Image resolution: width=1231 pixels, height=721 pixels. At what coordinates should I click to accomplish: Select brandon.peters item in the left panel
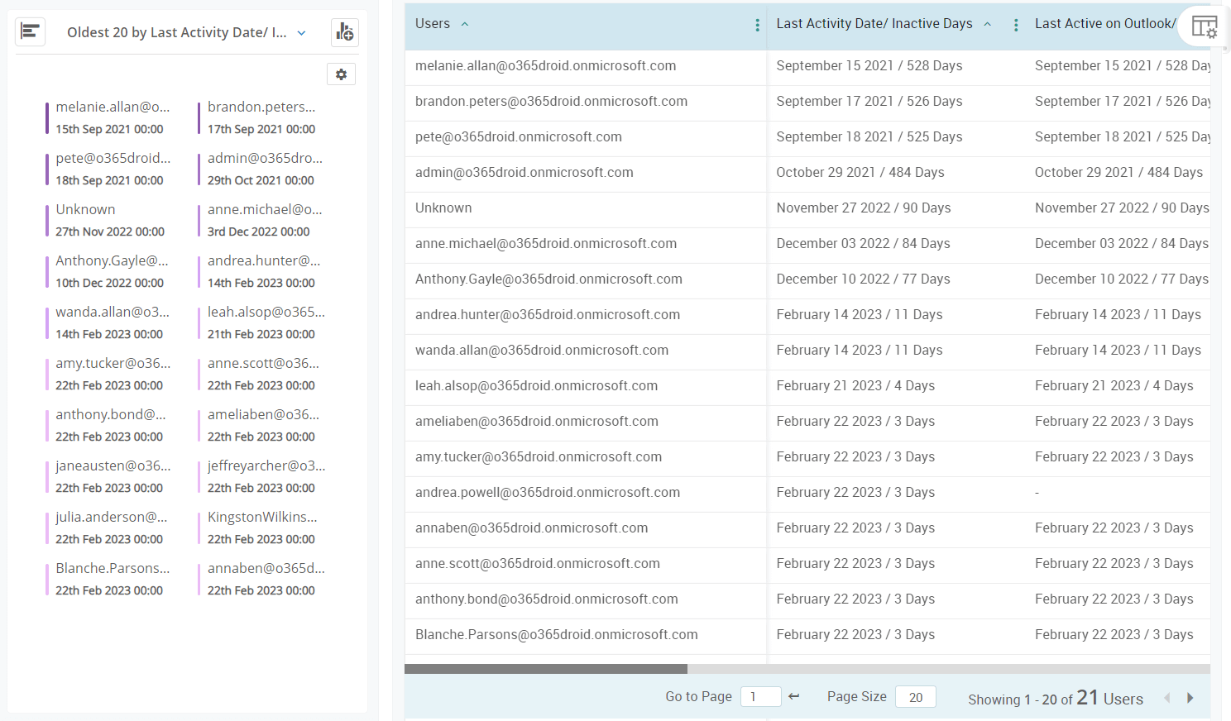pyautogui.click(x=262, y=107)
